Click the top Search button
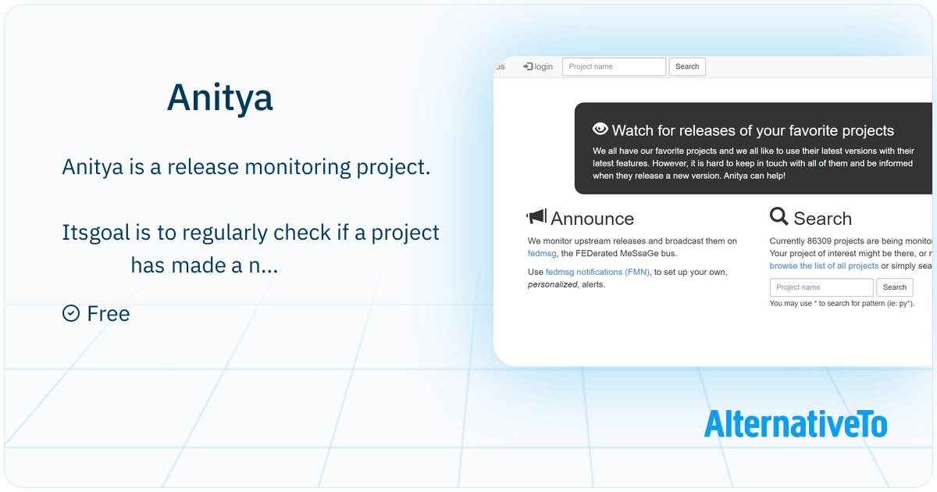Screen dimensions: 937x492 coord(687,66)
